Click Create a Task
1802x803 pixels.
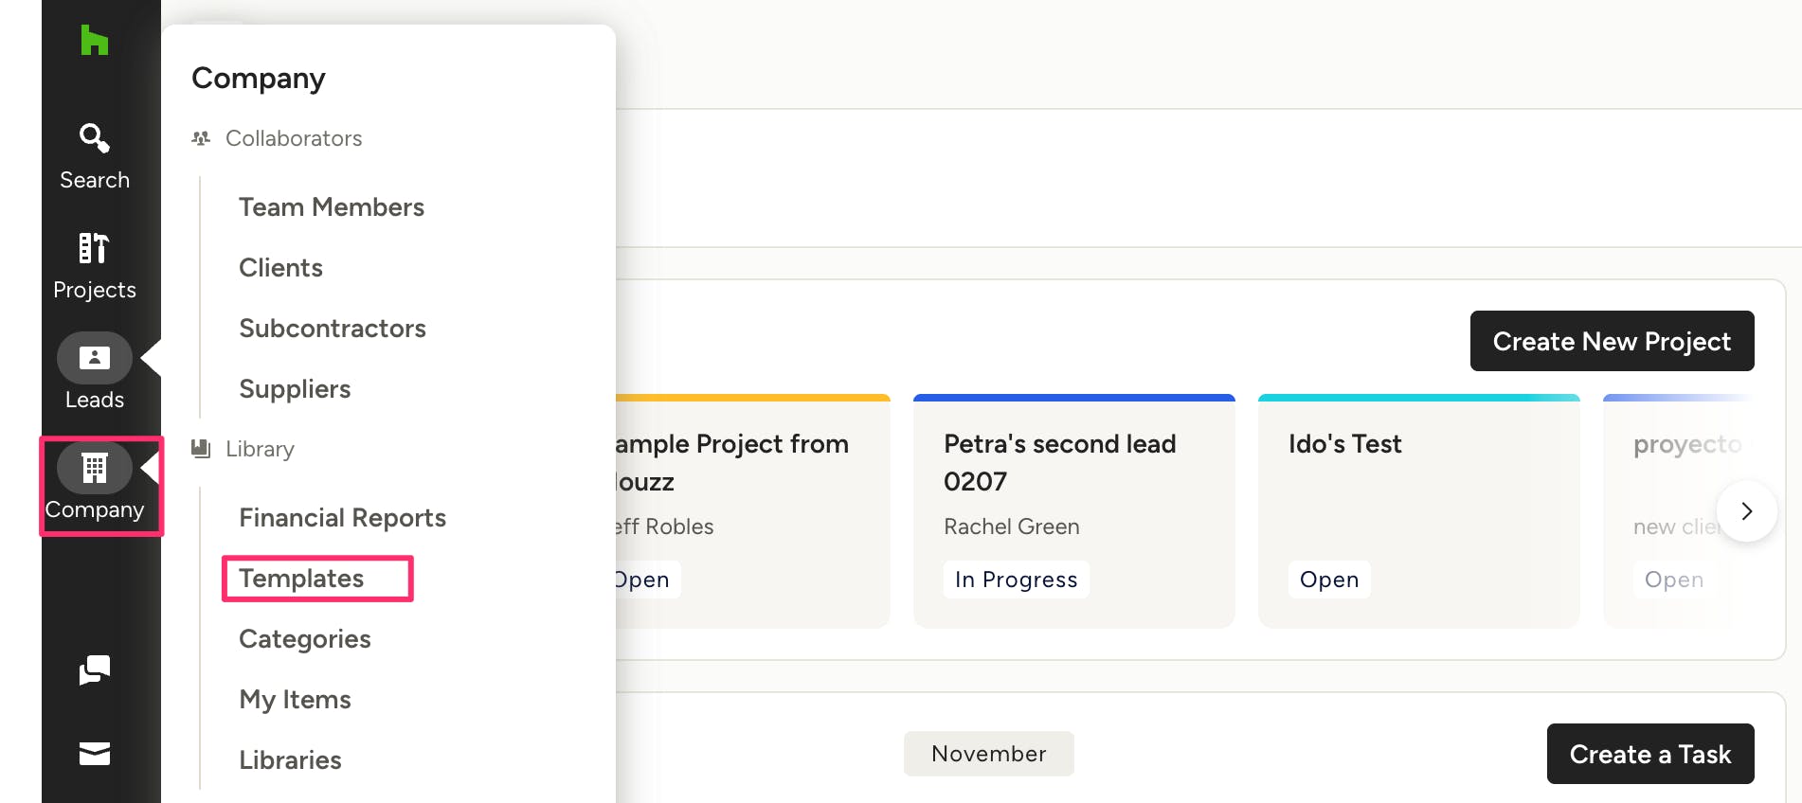1649,754
